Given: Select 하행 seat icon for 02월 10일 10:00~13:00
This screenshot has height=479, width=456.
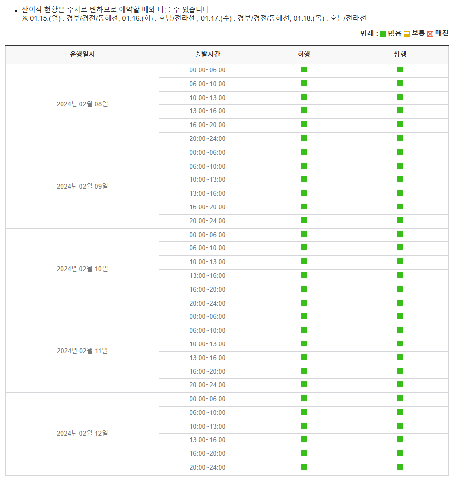Looking at the screenshot, I should click(304, 261).
